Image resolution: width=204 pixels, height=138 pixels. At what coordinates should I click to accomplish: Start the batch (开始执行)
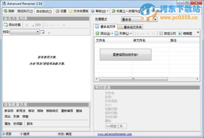pyautogui.click(x=154, y=11)
